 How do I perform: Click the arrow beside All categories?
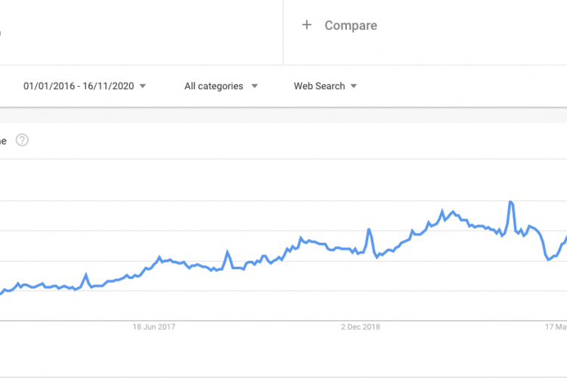(x=254, y=86)
